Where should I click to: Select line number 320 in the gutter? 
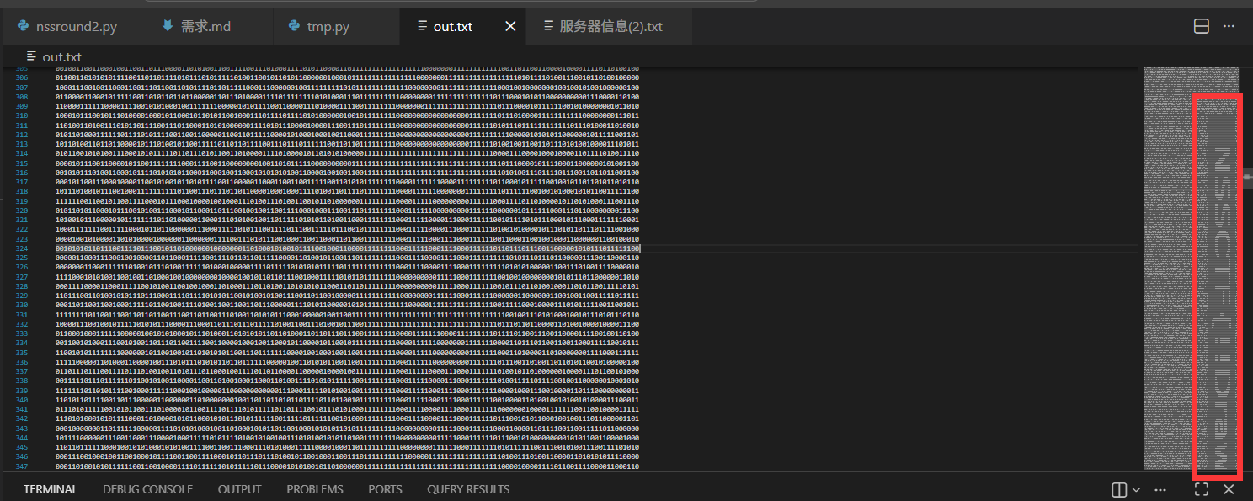[22, 211]
